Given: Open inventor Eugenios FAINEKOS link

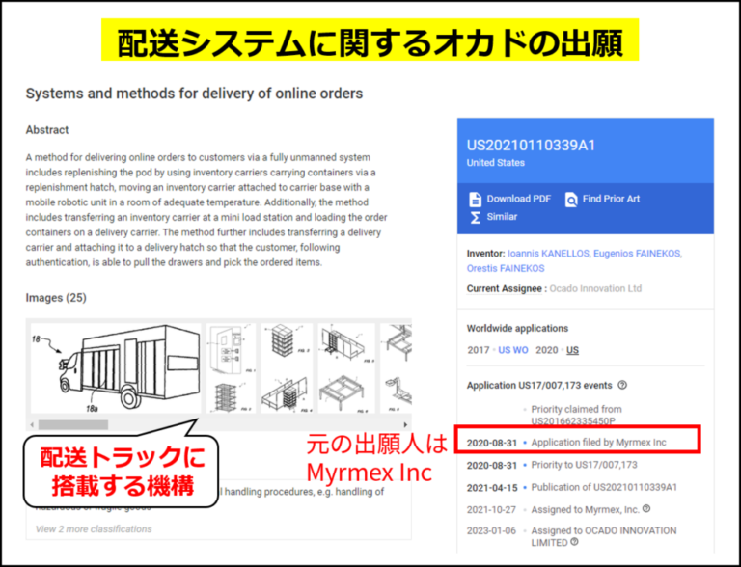Looking at the screenshot, I should point(638,254).
